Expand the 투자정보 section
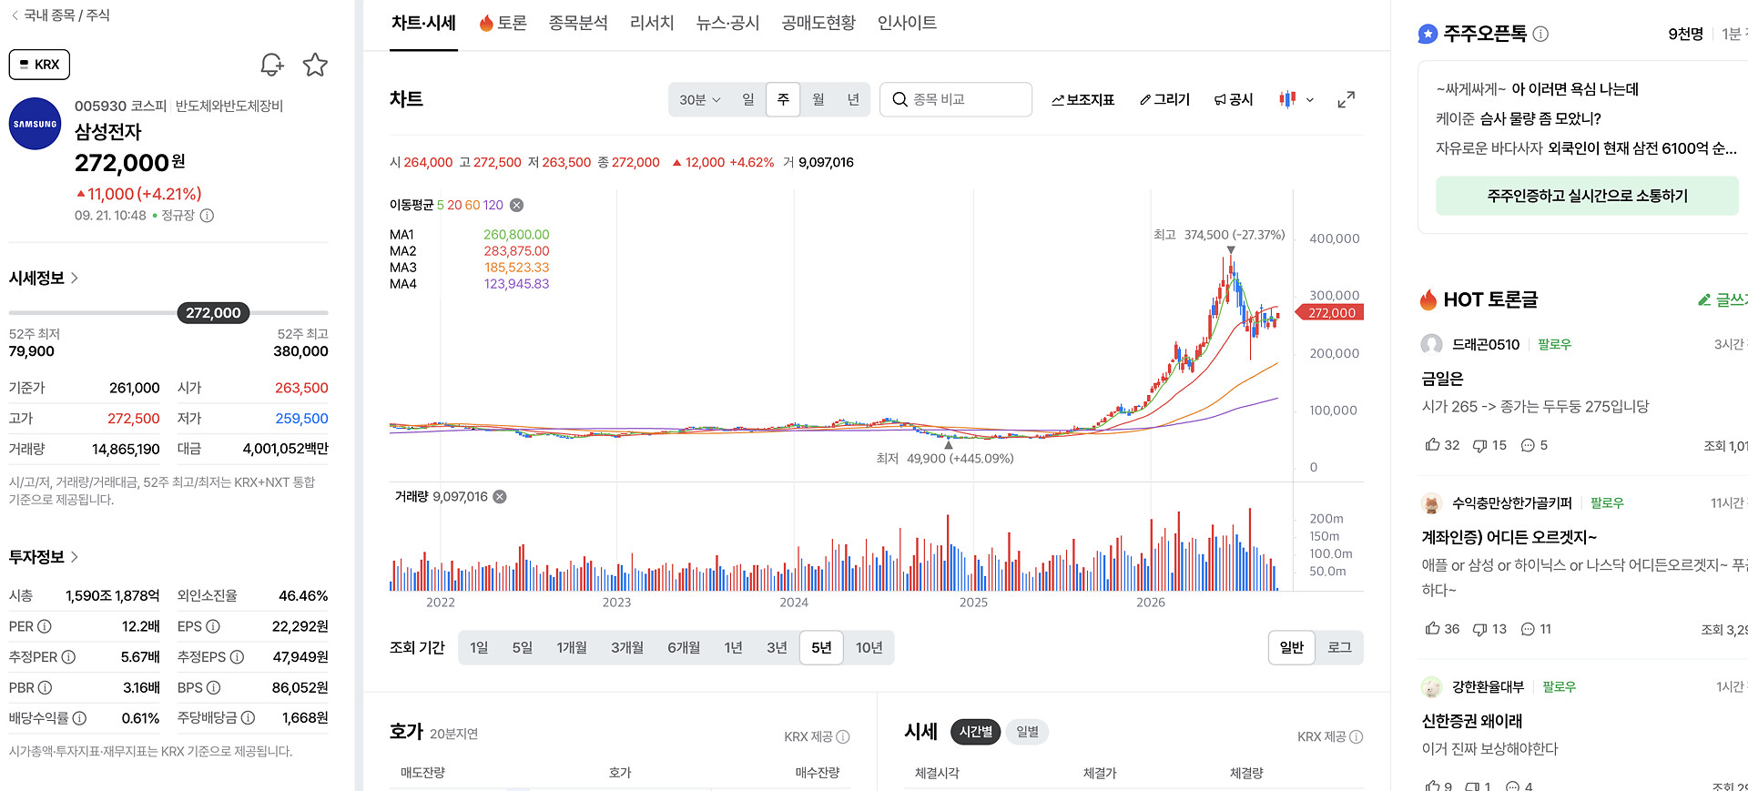This screenshot has height=791, width=1748. click(44, 556)
